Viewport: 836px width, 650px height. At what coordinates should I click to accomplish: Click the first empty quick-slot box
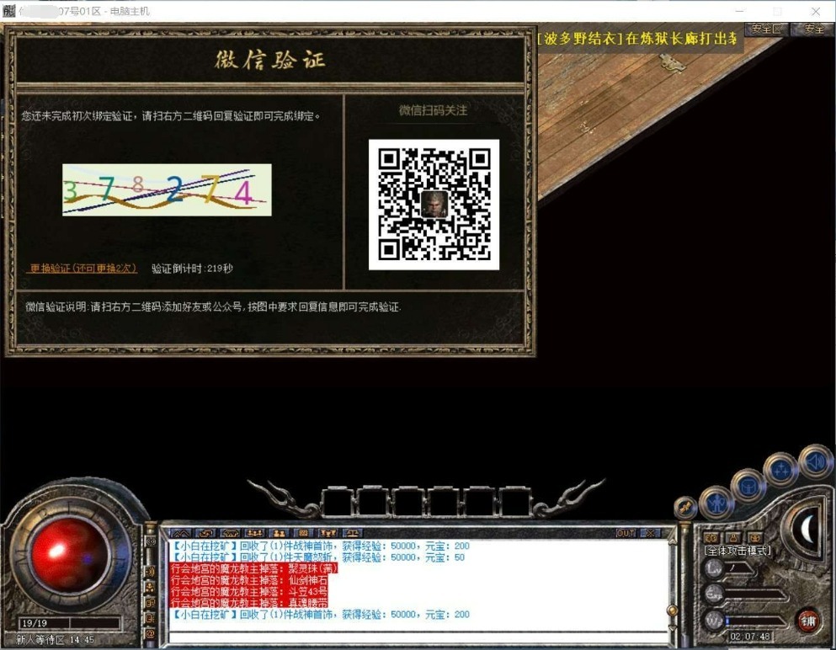point(338,499)
